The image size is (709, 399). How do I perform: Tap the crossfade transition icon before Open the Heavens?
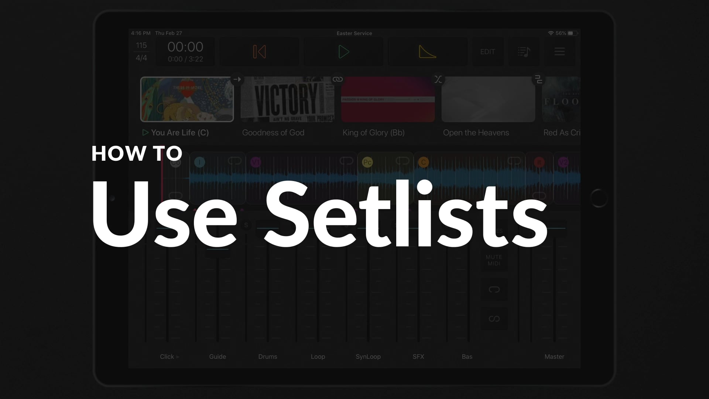click(438, 79)
